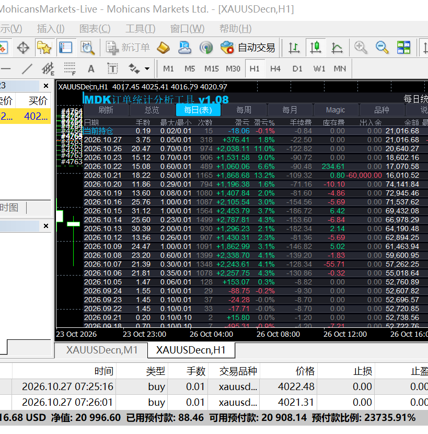Viewport: 428px width, 434px height.
Task: Click the New Order toolbar button
Action: [x=128, y=48]
